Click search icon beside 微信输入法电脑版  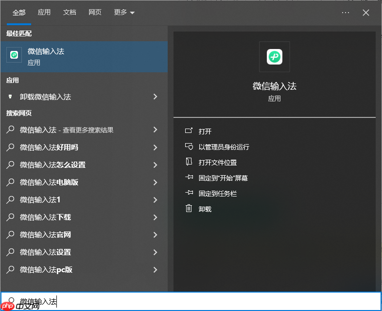point(10,182)
